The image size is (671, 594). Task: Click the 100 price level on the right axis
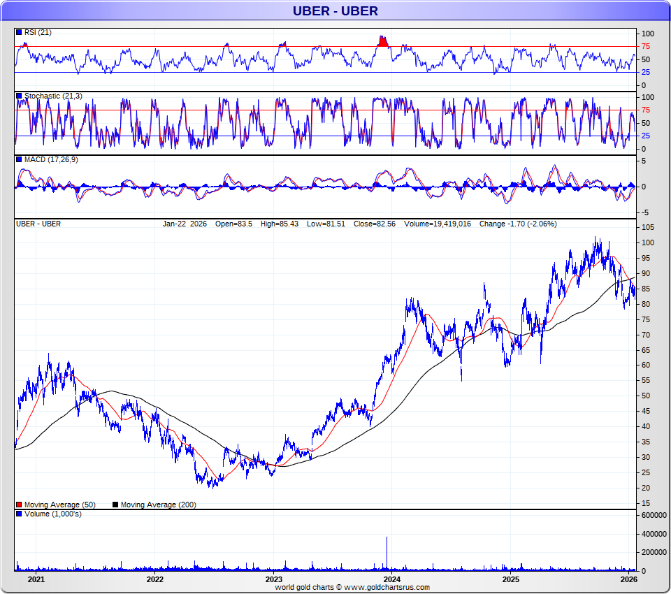point(649,242)
